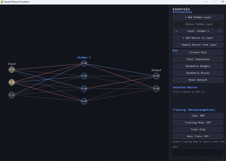Click the Add Hidden Layer button
The height and width of the screenshot is (161, 226).
[198, 17]
